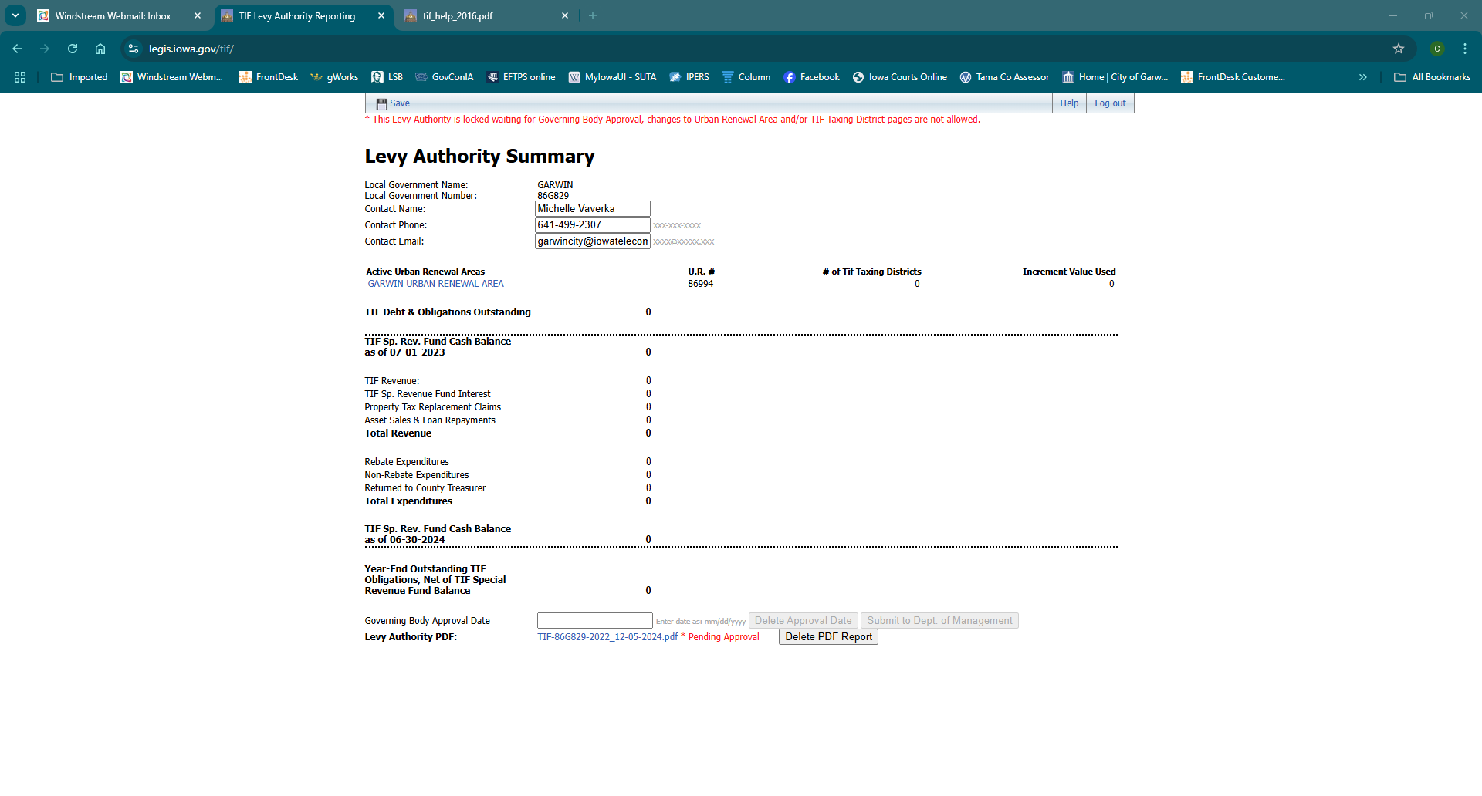The height and width of the screenshot is (796, 1482).
Task: Click the green profile avatar icon
Action: click(x=1436, y=49)
